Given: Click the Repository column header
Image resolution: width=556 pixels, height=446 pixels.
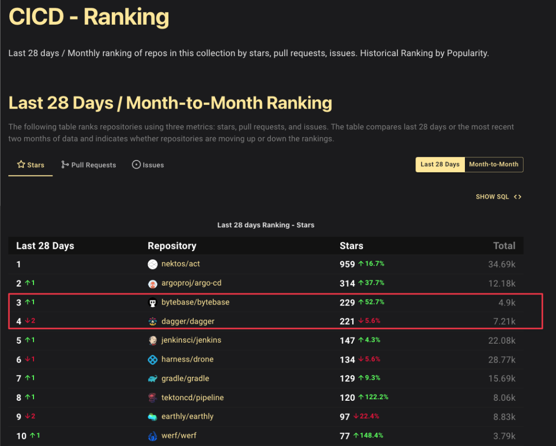Looking at the screenshot, I should point(172,246).
